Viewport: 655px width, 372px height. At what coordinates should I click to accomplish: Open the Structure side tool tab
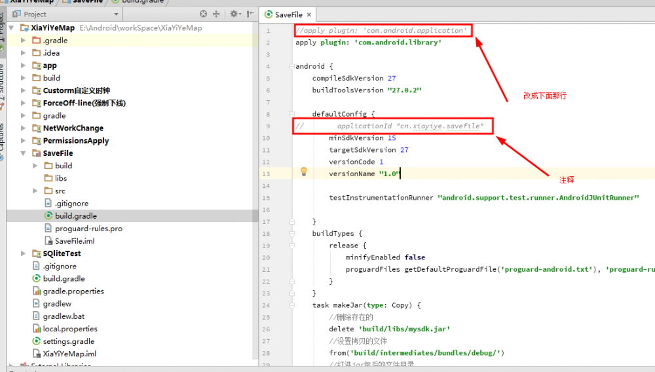[x=2, y=81]
